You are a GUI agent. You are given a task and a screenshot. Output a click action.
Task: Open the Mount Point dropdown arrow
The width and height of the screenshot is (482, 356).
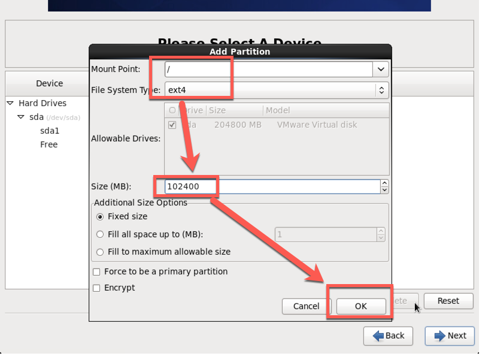tap(381, 70)
